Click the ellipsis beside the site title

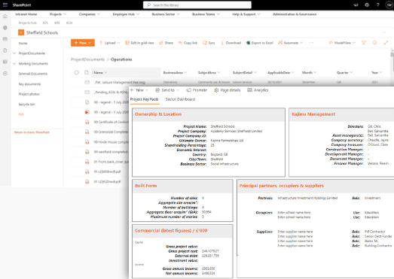[383, 32]
